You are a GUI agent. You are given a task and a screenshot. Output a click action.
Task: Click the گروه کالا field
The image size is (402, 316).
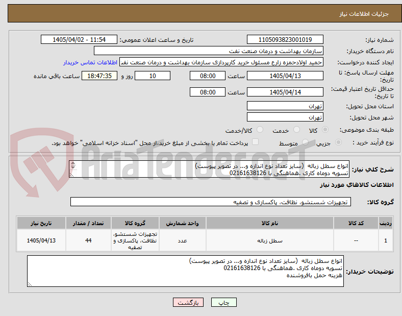[211, 202]
